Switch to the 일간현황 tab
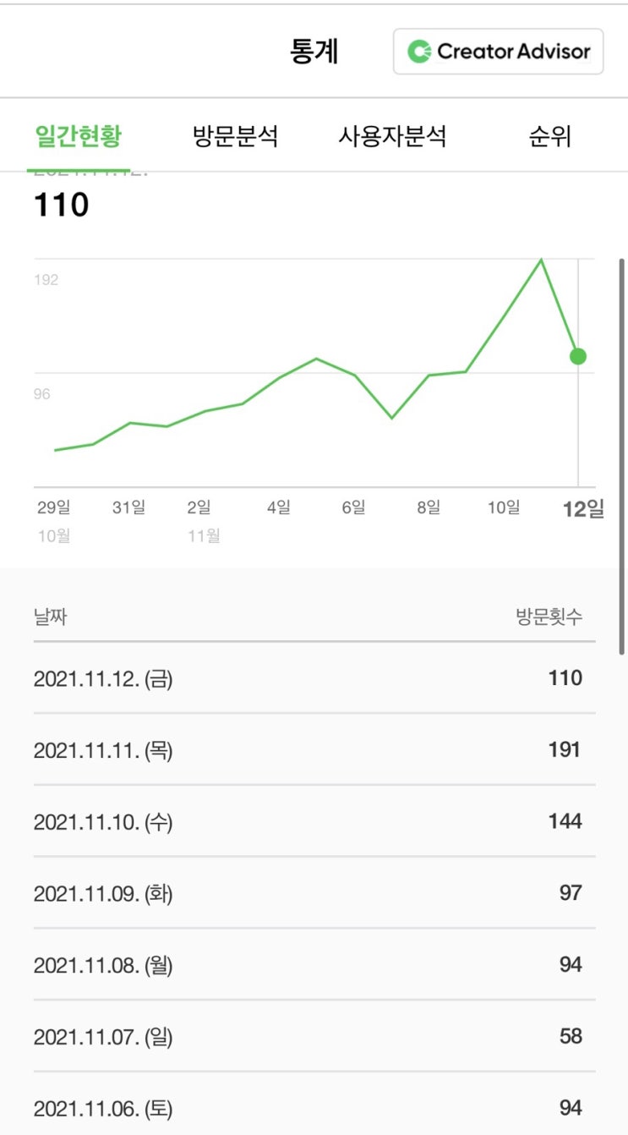Image resolution: width=628 pixels, height=1135 pixels. point(78,136)
